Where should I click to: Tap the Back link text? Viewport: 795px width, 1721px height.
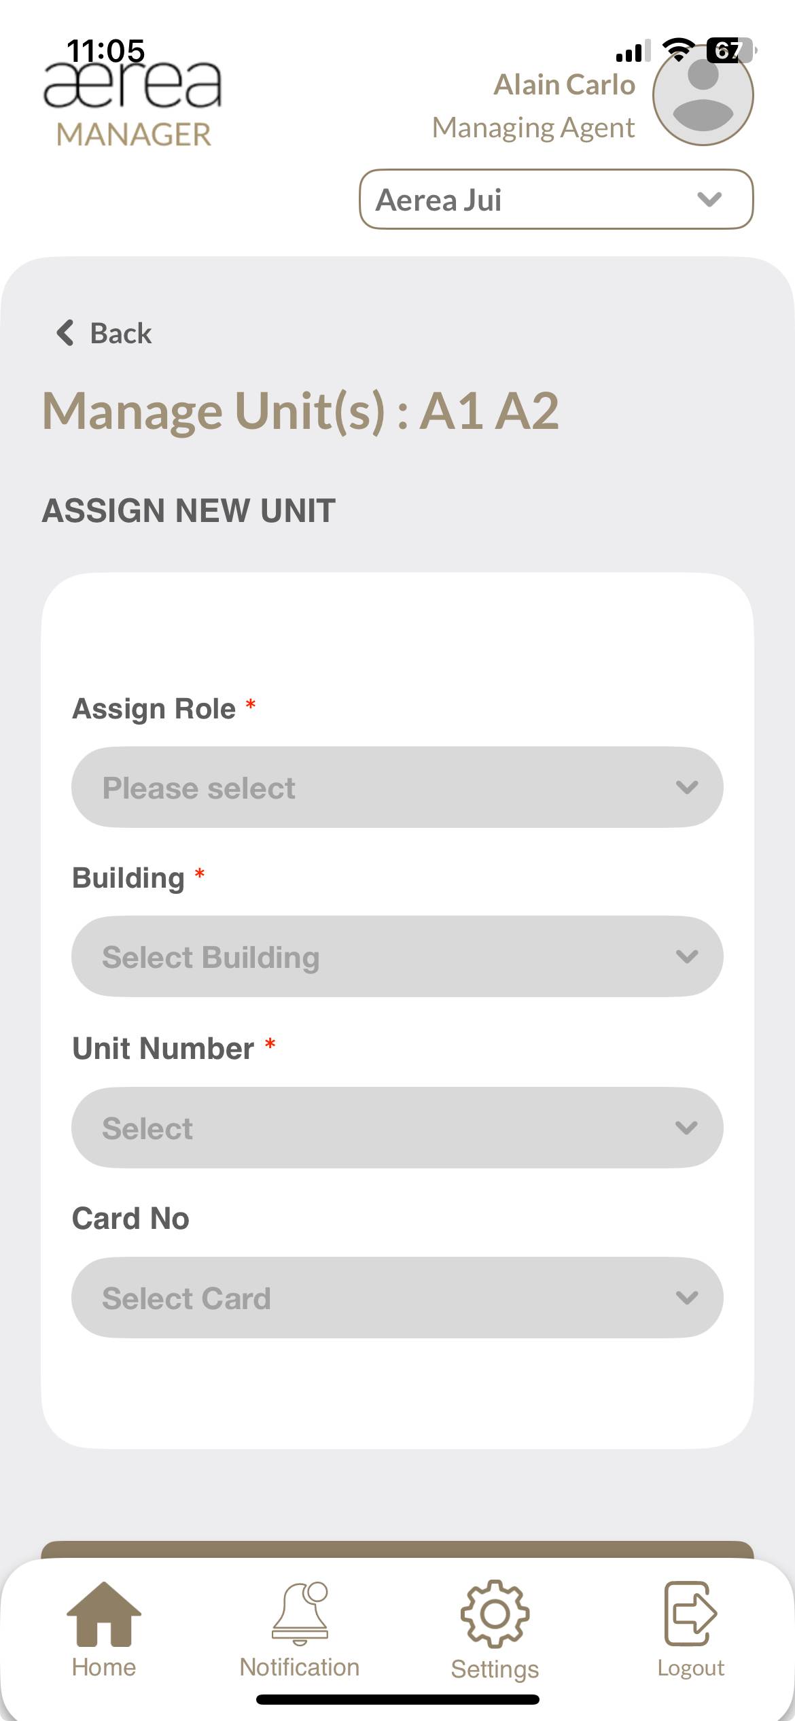coord(121,334)
